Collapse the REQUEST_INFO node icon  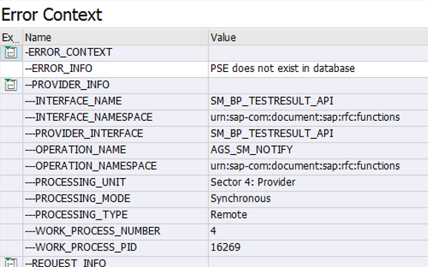pos(10,262)
